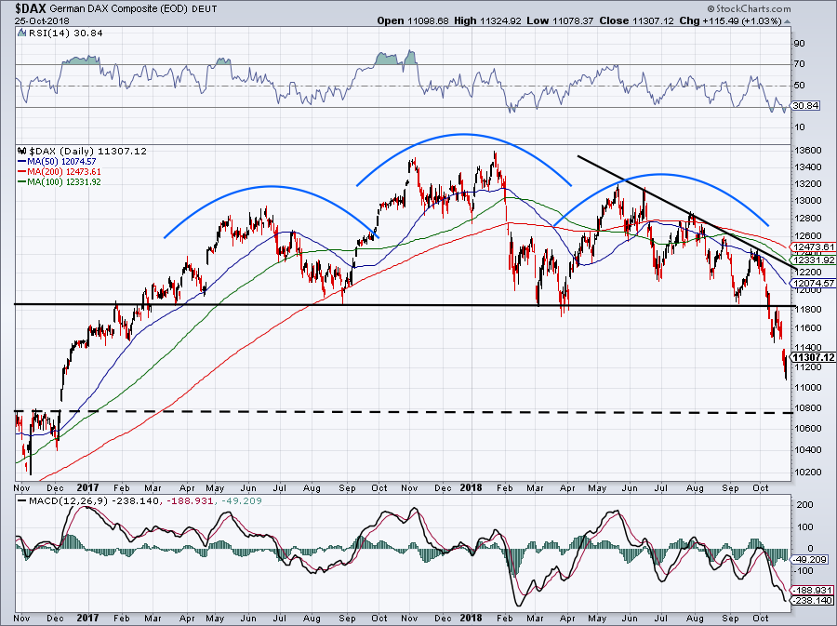The image size is (837, 626).
Task: Click the -188.931 signal tag on MACD axis
Action: tap(811, 591)
